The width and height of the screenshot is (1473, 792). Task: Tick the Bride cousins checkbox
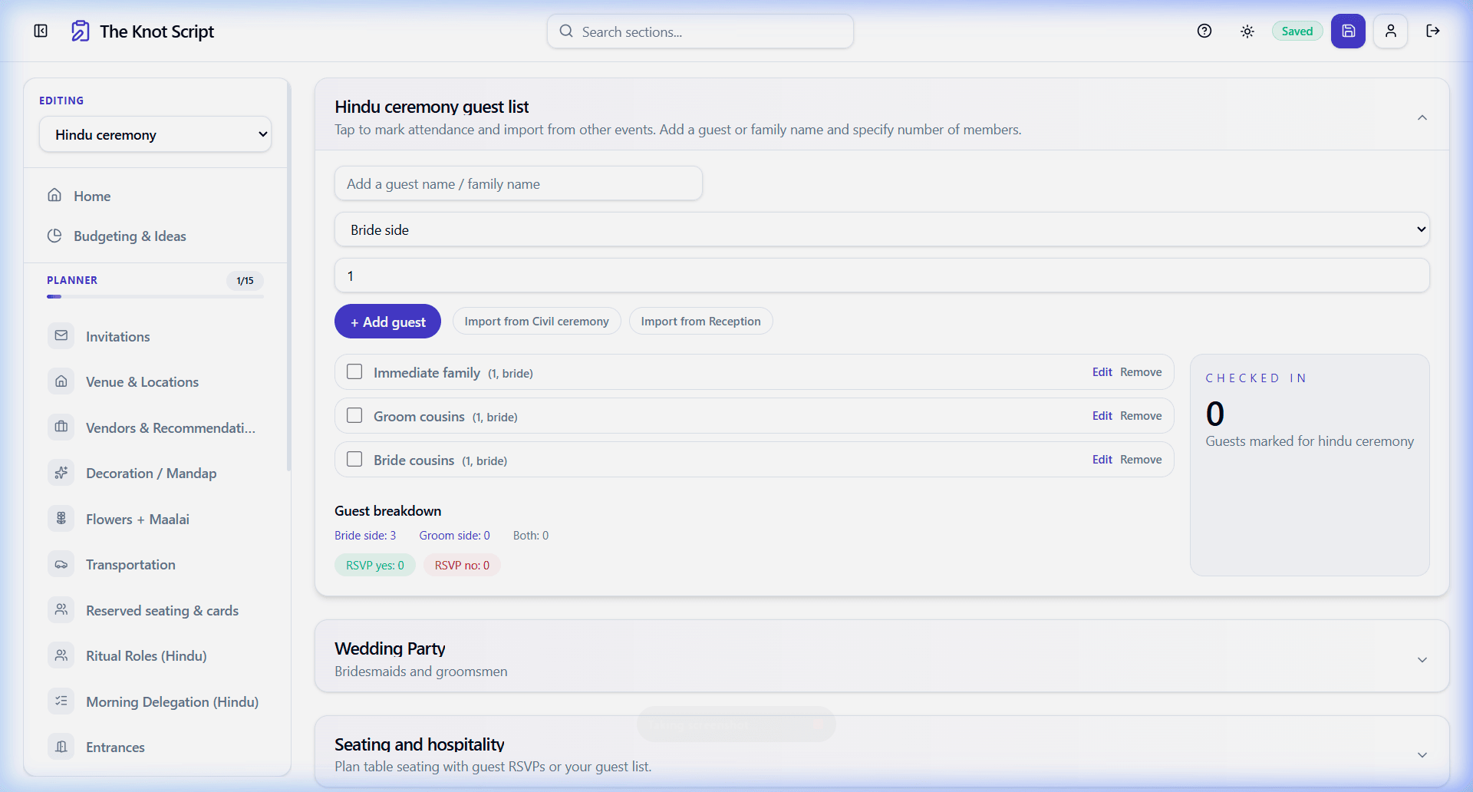354,459
